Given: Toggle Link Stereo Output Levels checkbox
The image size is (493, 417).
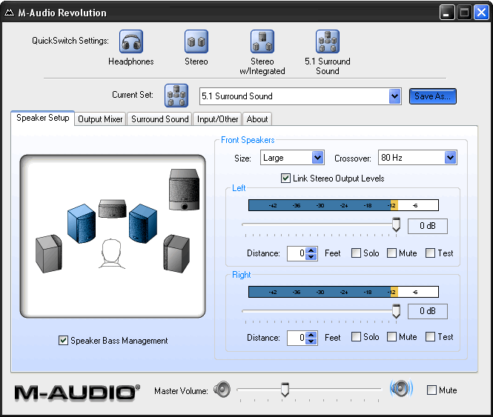Looking at the screenshot, I should pyautogui.click(x=285, y=179).
